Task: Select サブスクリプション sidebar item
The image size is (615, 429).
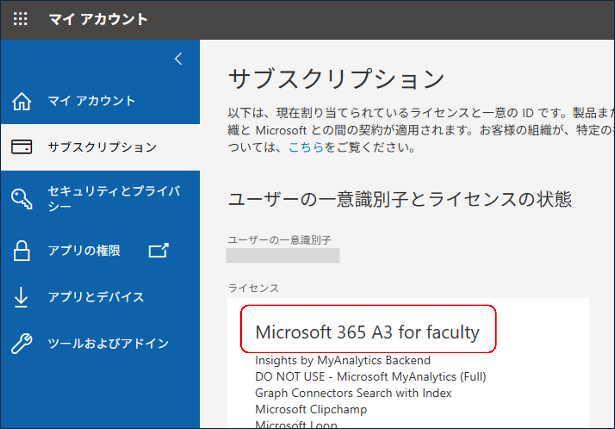Action: pos(100,147)
